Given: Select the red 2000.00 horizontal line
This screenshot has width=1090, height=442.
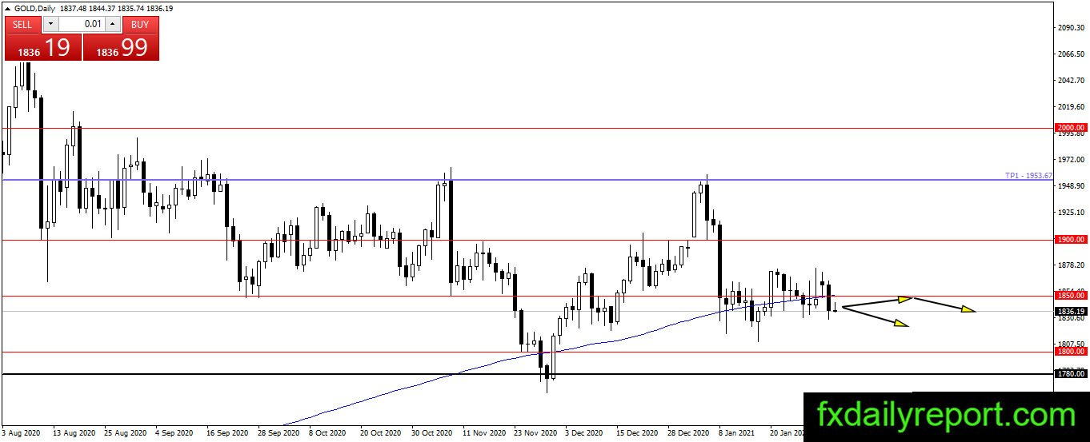Looking at the screenshot, I should point(528,127).
